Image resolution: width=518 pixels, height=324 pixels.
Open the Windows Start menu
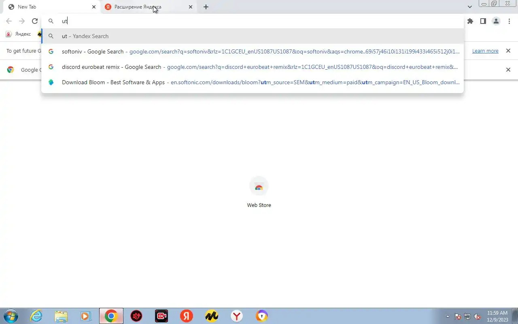11,316
